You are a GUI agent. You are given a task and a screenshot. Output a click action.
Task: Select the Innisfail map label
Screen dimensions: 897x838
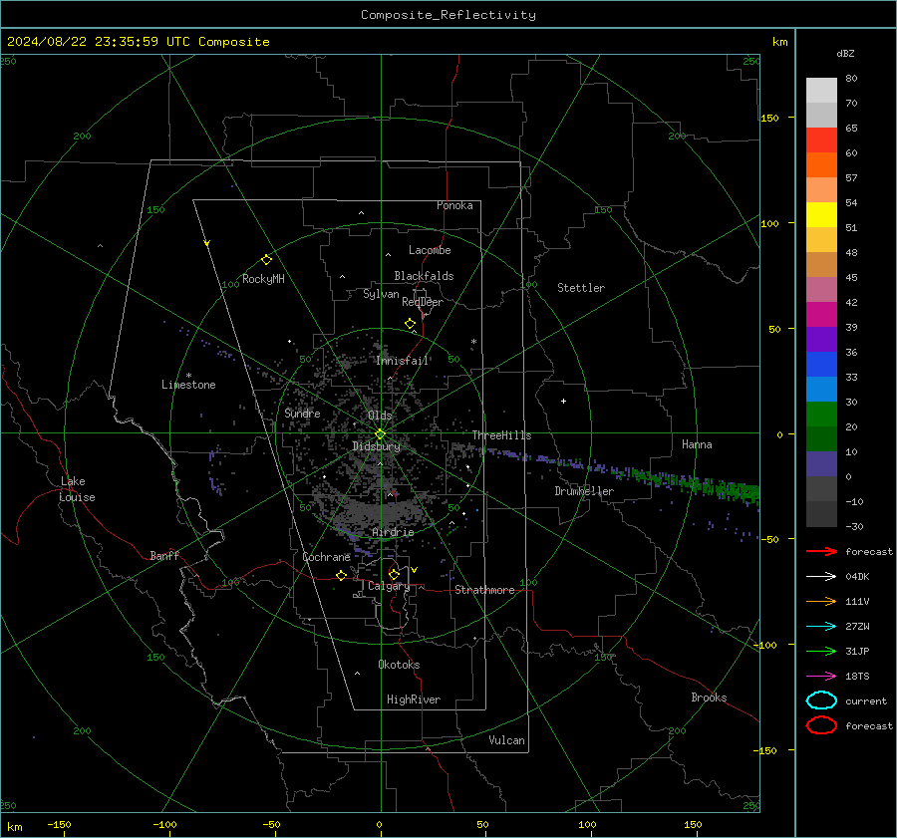coord(403,361)
